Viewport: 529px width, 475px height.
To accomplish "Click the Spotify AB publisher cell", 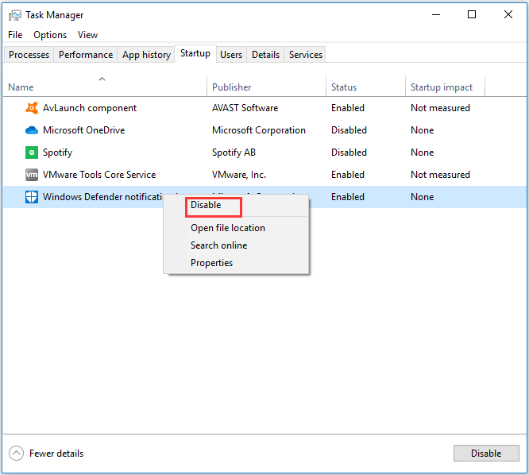I will click(234, 153).
